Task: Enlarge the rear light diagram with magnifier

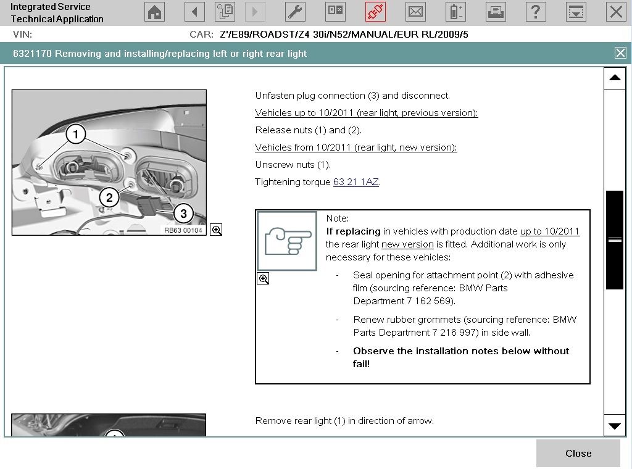Action: [217, 230]
